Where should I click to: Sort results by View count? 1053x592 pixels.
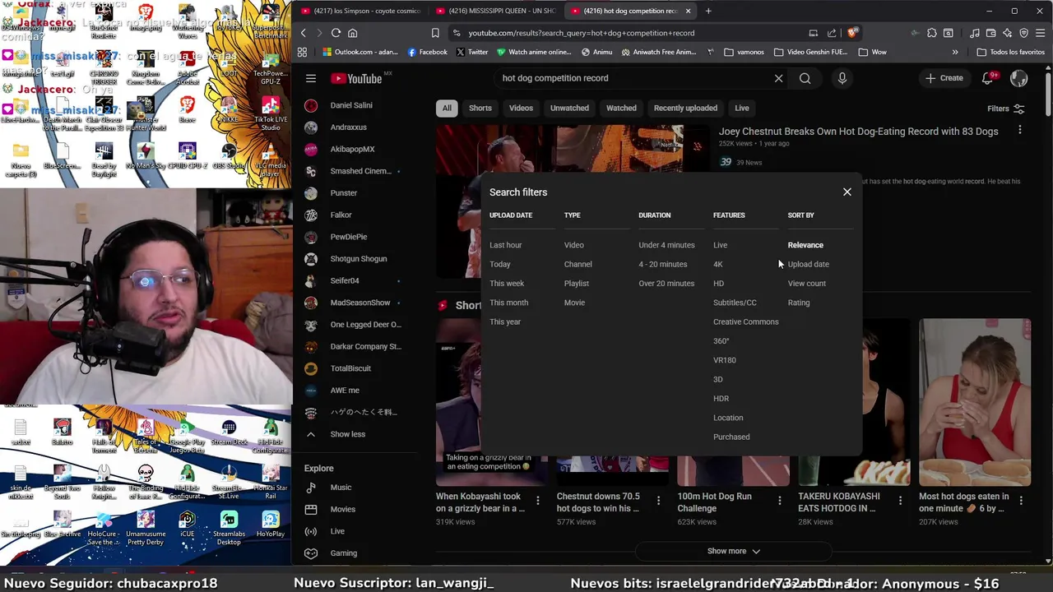(806, 284)
